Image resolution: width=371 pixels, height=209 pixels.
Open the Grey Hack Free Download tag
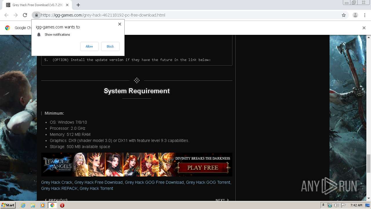(x=99, y=182)
